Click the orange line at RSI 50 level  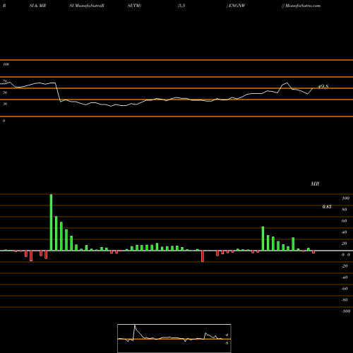(x=176, y=88)
